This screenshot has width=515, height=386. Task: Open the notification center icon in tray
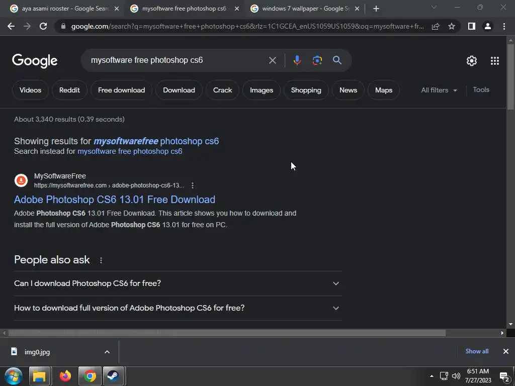point(504,377)
